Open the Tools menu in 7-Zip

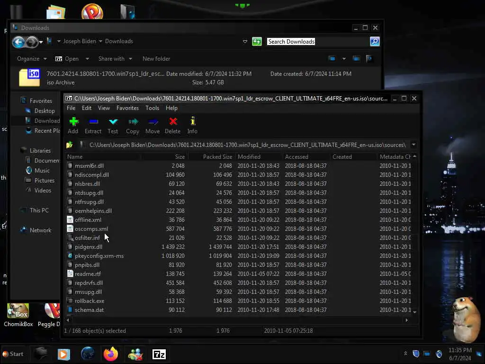pos(152,108)
